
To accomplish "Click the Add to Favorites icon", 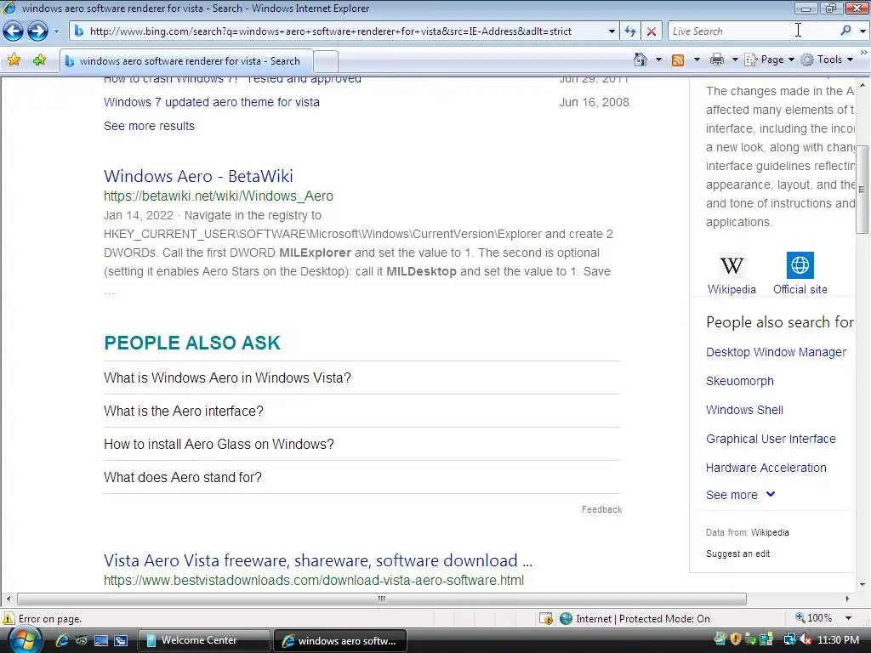I will 39,60.
